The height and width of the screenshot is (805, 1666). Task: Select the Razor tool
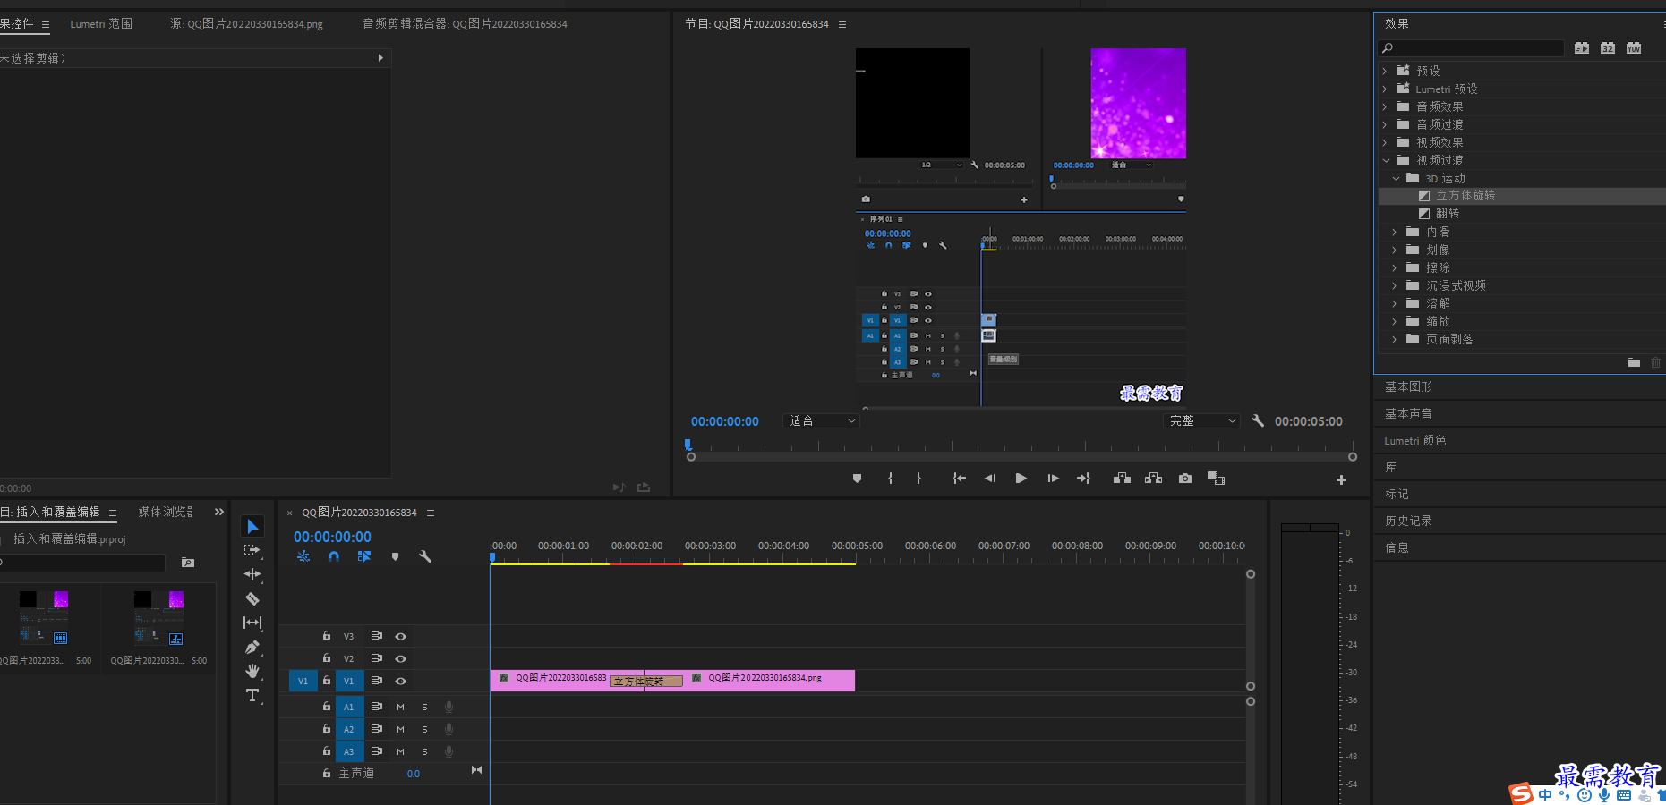[252, 598]
